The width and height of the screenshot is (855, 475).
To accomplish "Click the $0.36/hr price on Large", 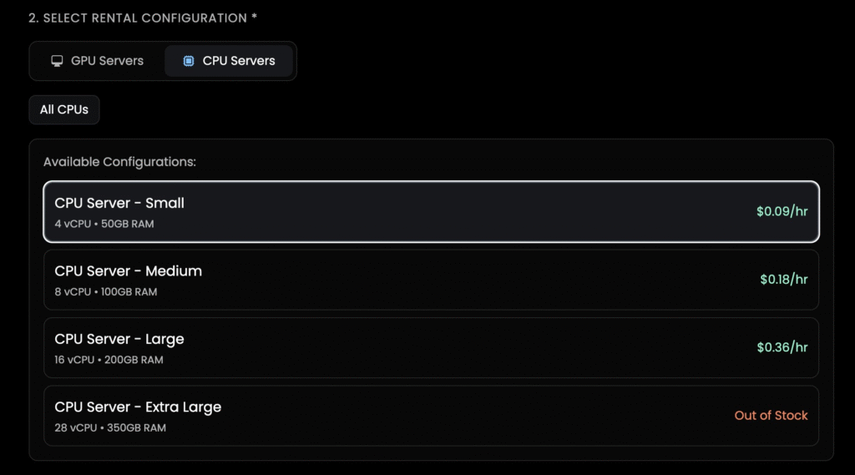I will pos(782,347).
